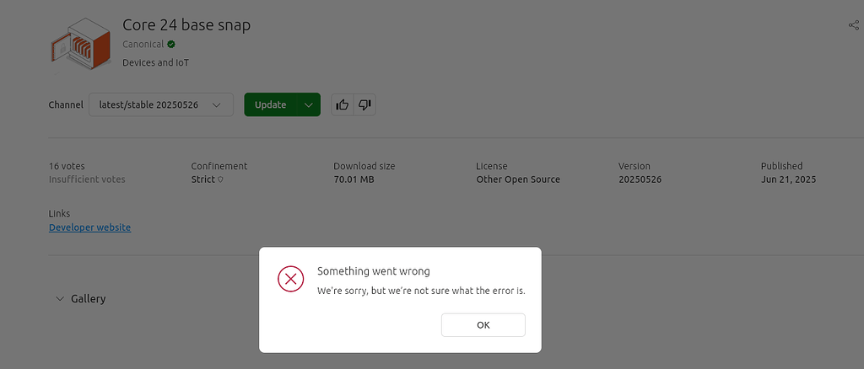This screenshot has width=864, height=369.
Task: Click the 70.01 MB download size value
Action: pyautogui.click(x=354, y=179)
